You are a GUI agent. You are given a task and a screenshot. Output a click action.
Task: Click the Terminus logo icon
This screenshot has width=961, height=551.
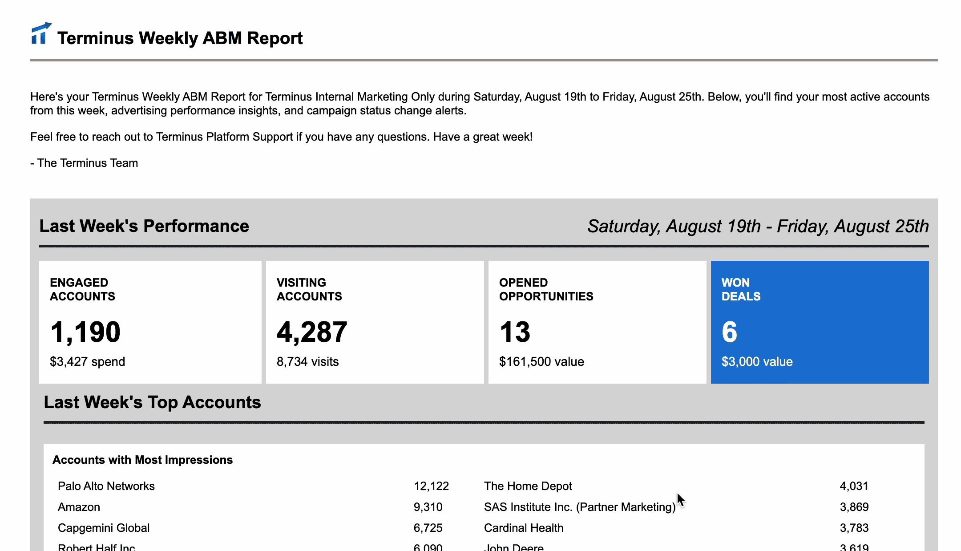click(41, 33)
